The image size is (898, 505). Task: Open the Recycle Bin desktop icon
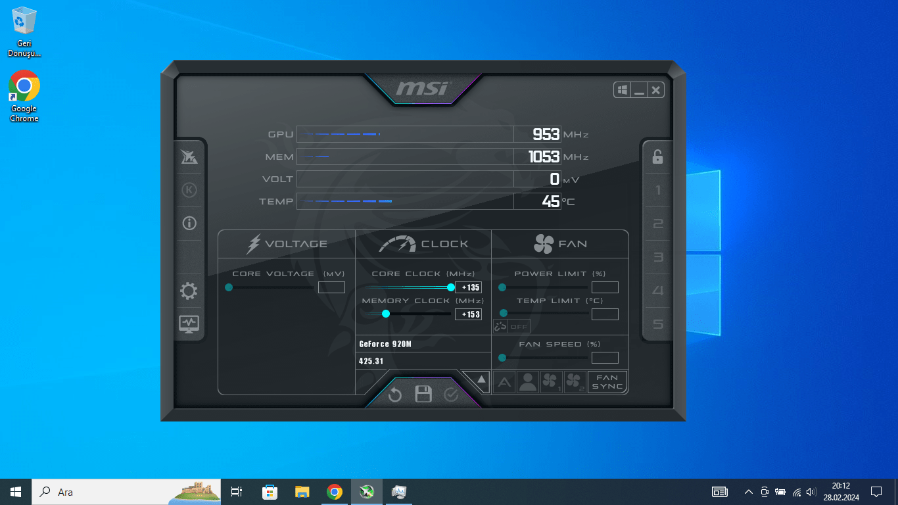pos(24,32)
